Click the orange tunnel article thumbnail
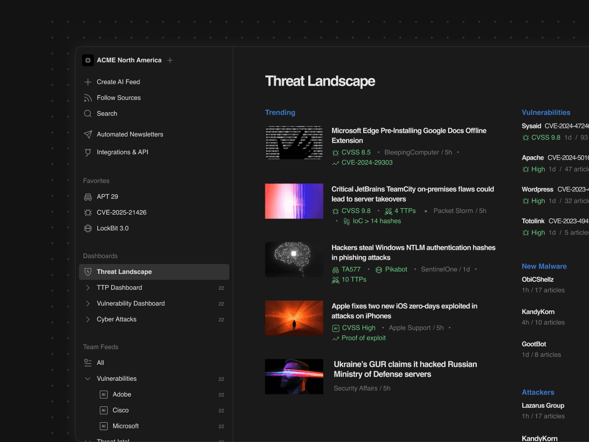589x442 pixels. point(294,318)
